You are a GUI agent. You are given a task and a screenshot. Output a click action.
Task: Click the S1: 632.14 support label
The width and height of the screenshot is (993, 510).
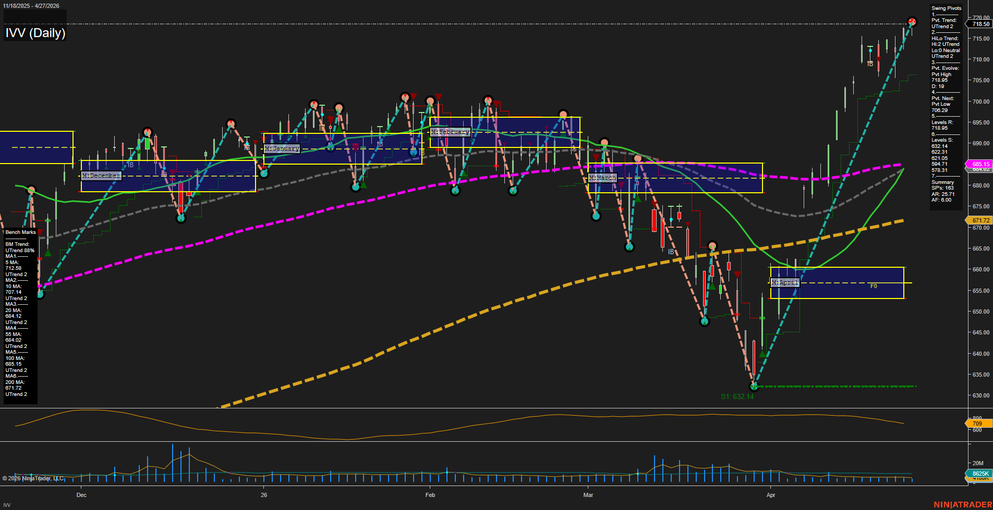click(x=737, y=396)
